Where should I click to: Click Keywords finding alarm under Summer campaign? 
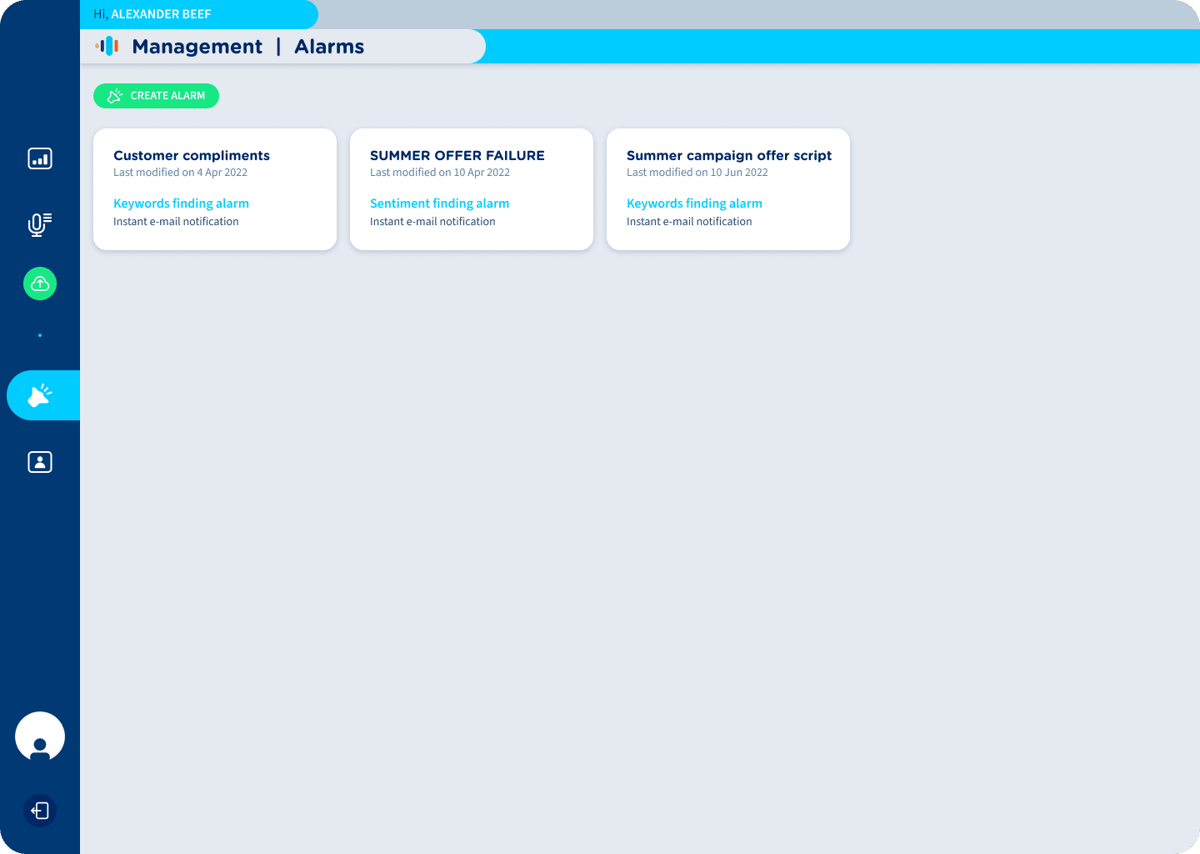(x=694, y=203)
